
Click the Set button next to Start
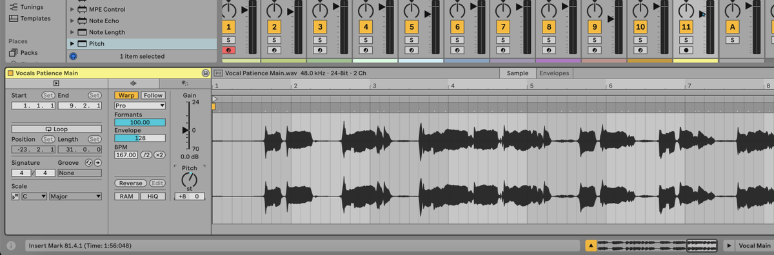[x=48, y=95]
